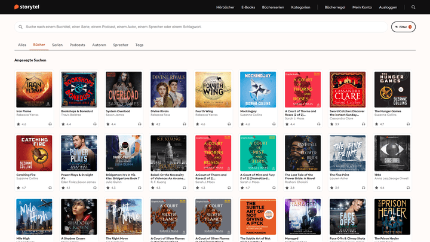Click the headphones icon on 1984 card
Viewport: 430px width, 242px height.
[x=408, y=188]
